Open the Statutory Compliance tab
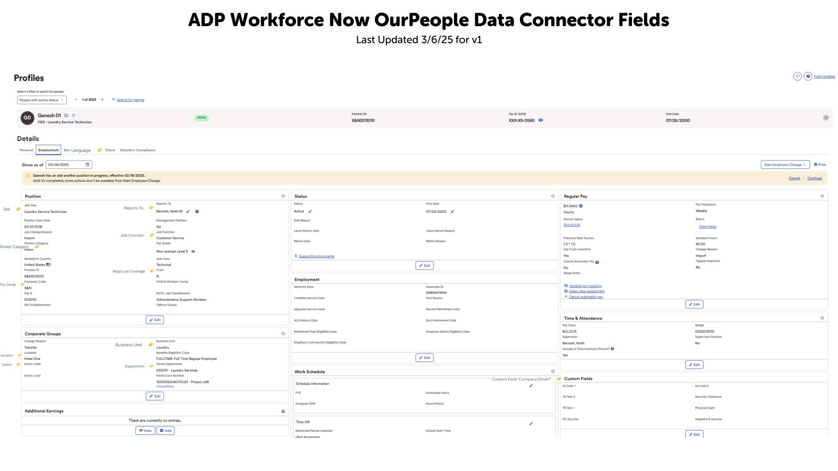Screen dimensions: 838x471 pyautogui.click(x=137, y=150)
